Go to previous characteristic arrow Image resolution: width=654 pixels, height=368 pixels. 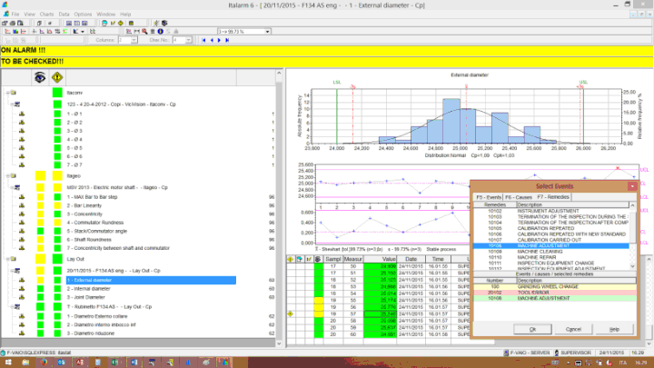pos(212,40)
